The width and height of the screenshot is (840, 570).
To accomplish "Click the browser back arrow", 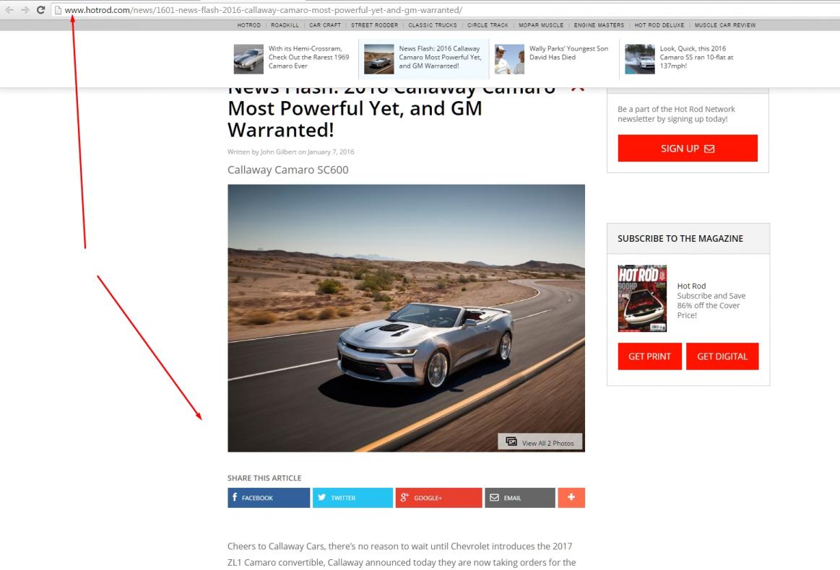I will (x=9, y=9).
